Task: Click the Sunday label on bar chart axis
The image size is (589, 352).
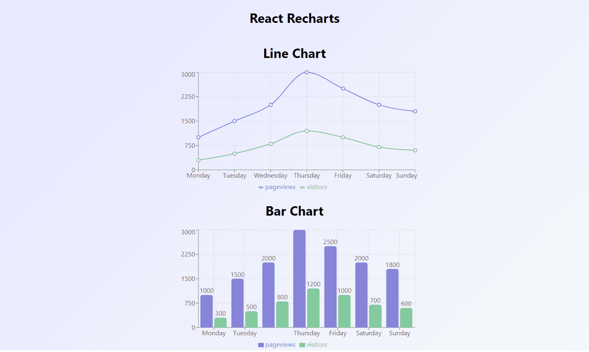Action: click(x=400, y=334)
